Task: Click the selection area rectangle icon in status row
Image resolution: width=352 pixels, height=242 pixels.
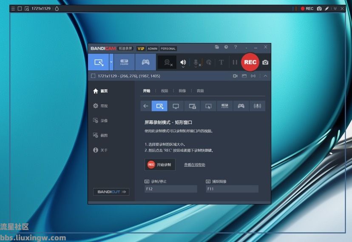Action: tap(93, 76)
